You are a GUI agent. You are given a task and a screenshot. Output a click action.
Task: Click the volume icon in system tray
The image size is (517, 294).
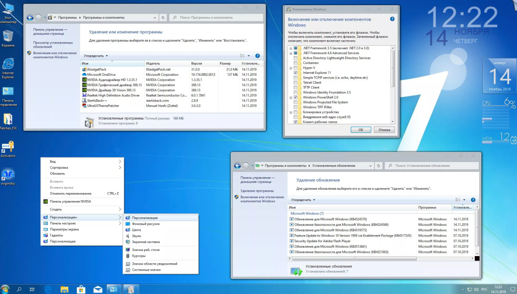tap(476, 289)
